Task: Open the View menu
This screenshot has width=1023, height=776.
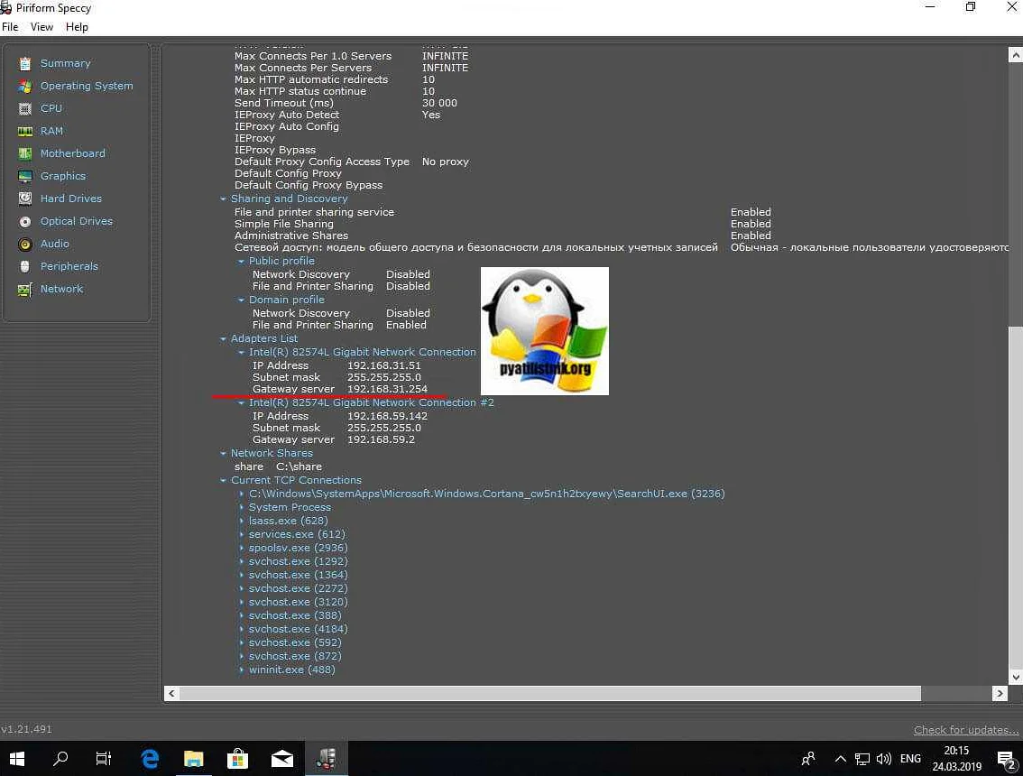Action: tap(41, 27)
